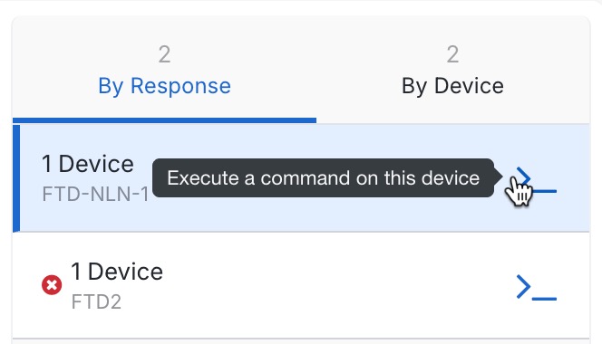602x344 pixels.
Task: Click blue selection bar on highlighted FTD-NLN-1 row
Action: [x=16, y=178]
